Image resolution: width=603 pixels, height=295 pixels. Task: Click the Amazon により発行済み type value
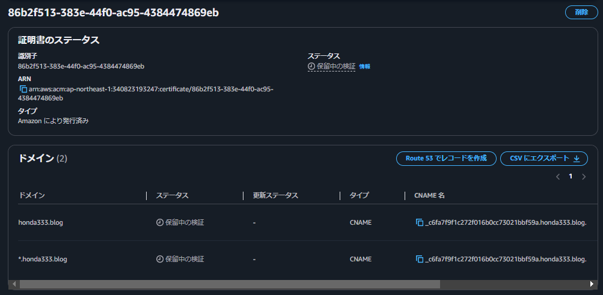(54, 121)
